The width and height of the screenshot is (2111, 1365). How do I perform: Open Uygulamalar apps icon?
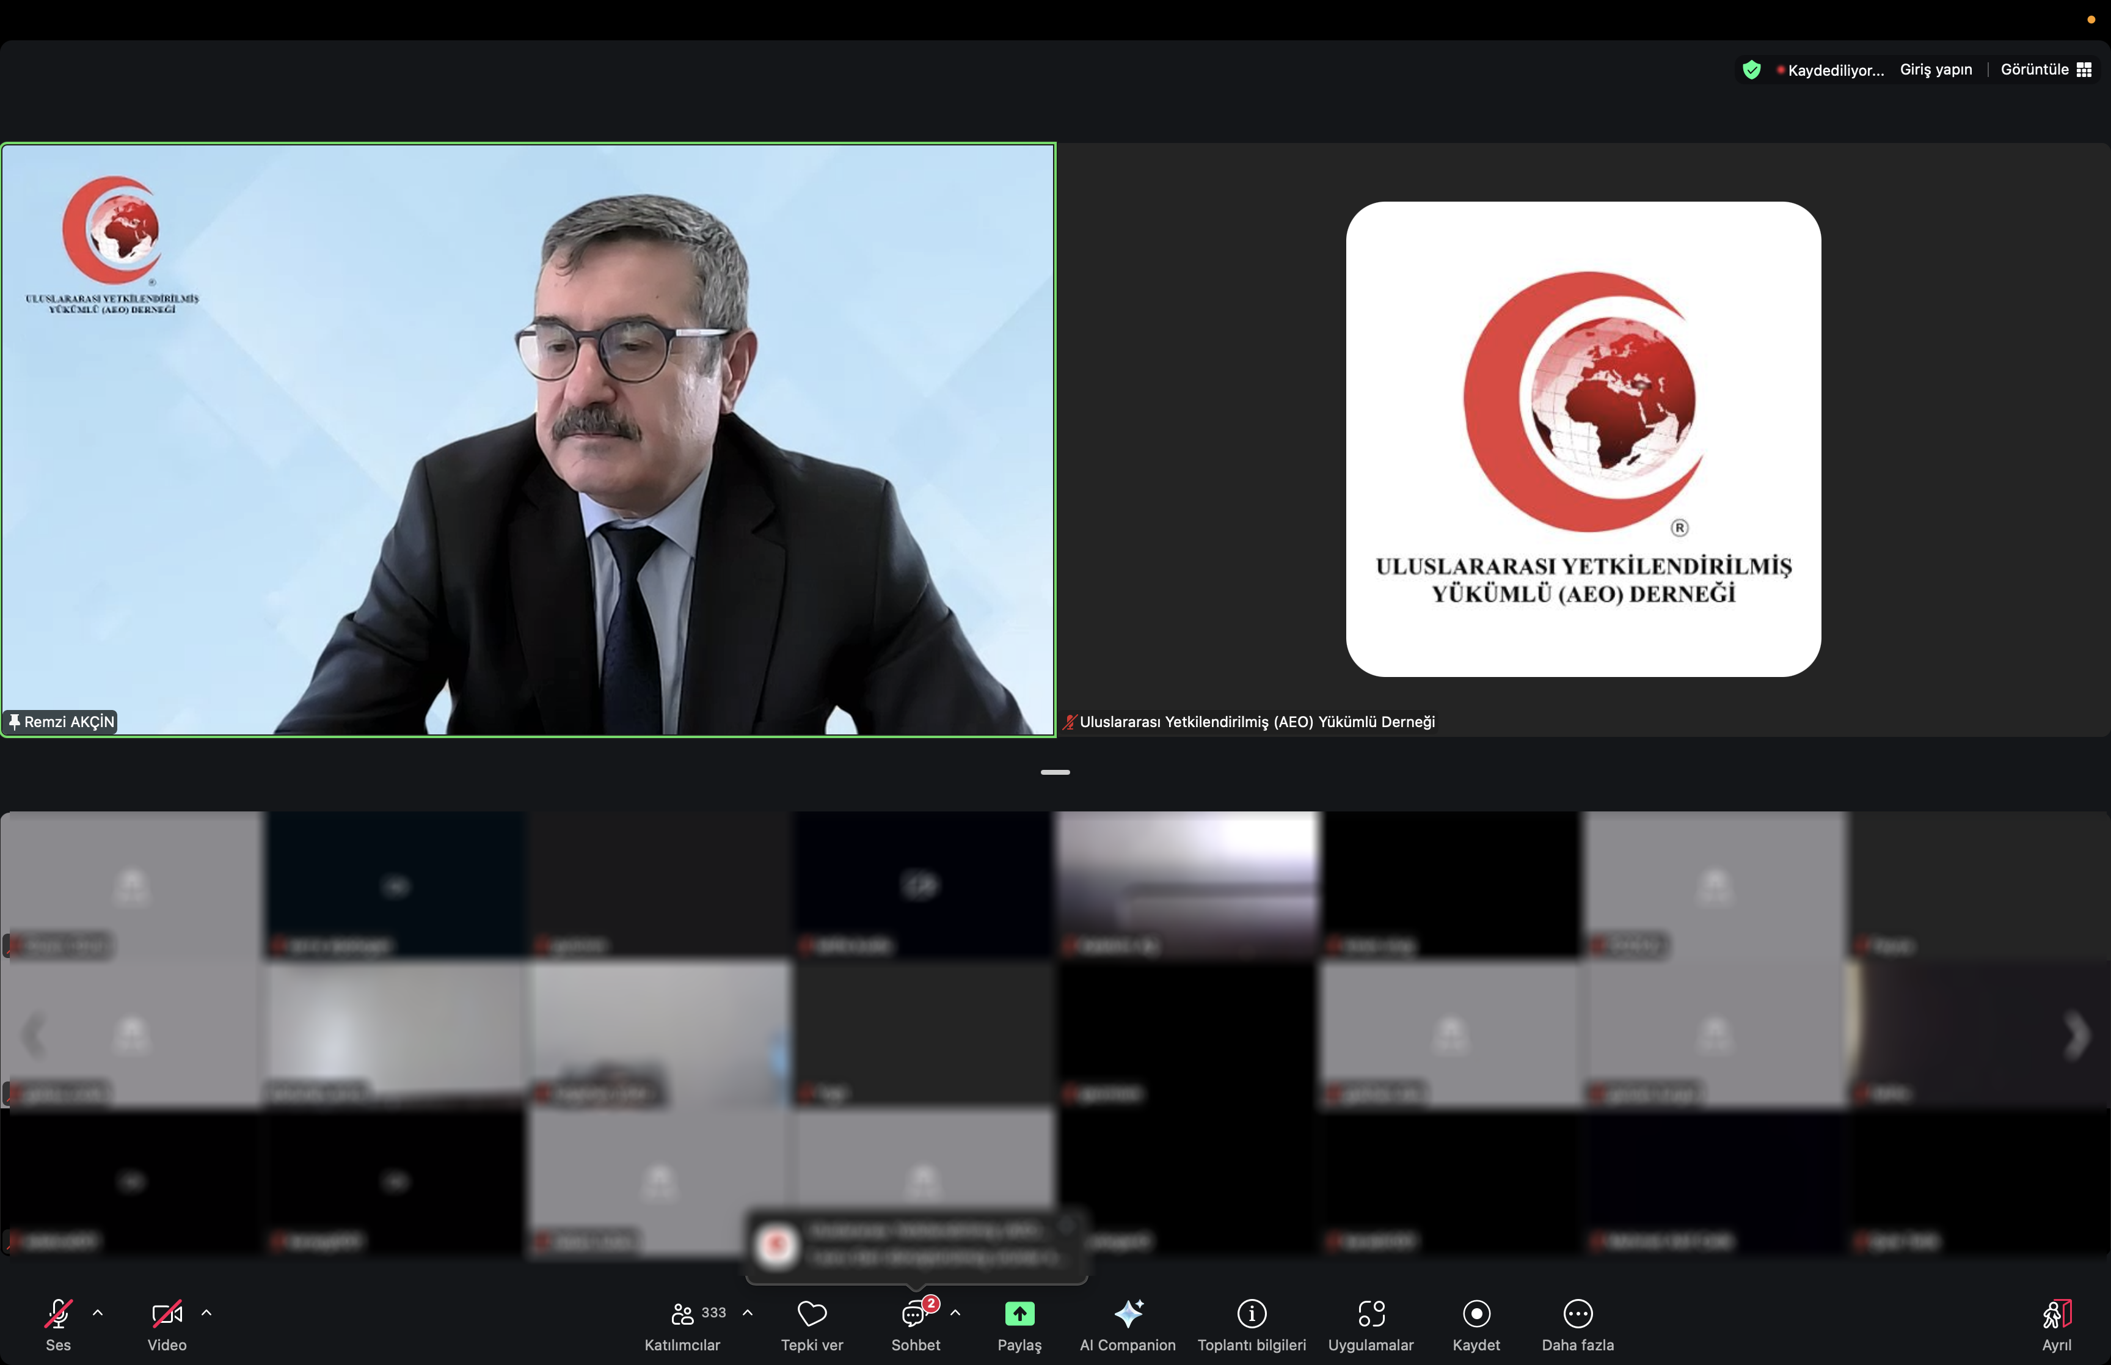[x=1371, y=1314]
